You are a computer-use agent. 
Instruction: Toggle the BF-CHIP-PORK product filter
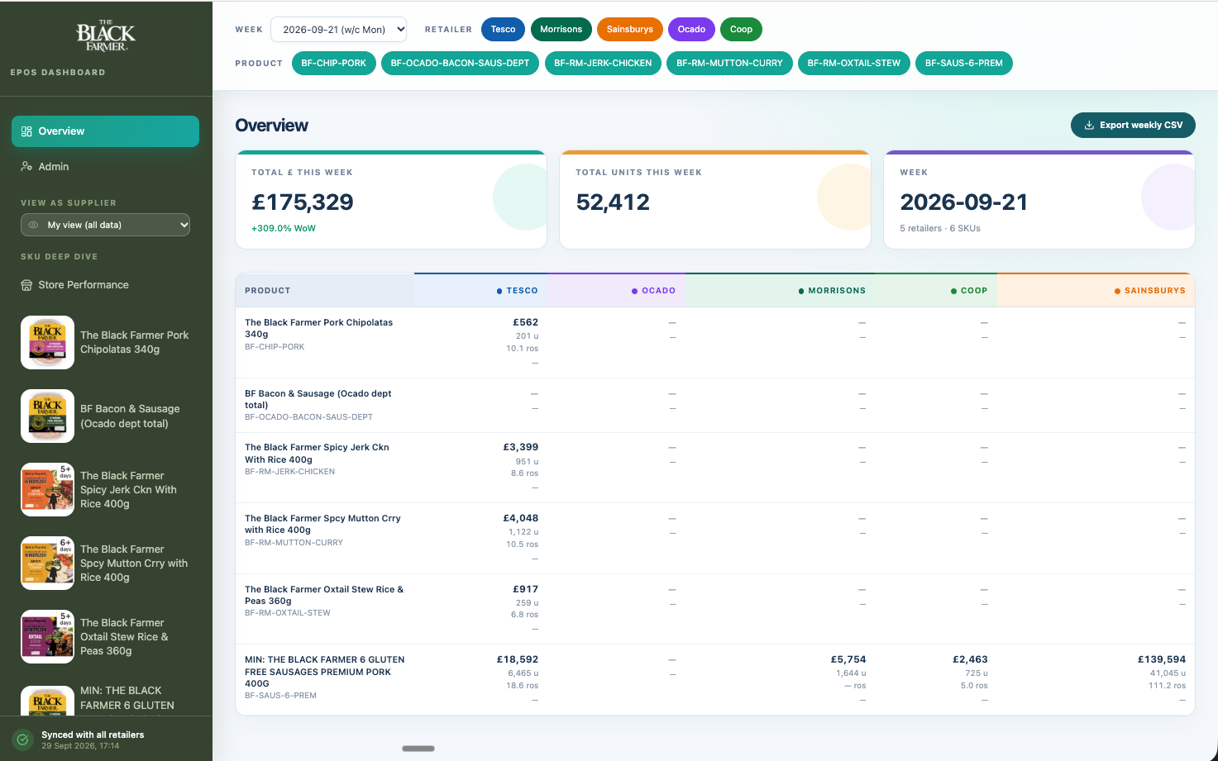[334, 63]
